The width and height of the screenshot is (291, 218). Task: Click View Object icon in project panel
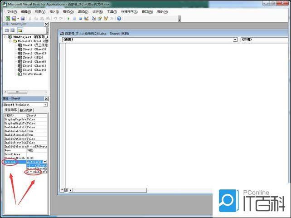pos(13,30)
